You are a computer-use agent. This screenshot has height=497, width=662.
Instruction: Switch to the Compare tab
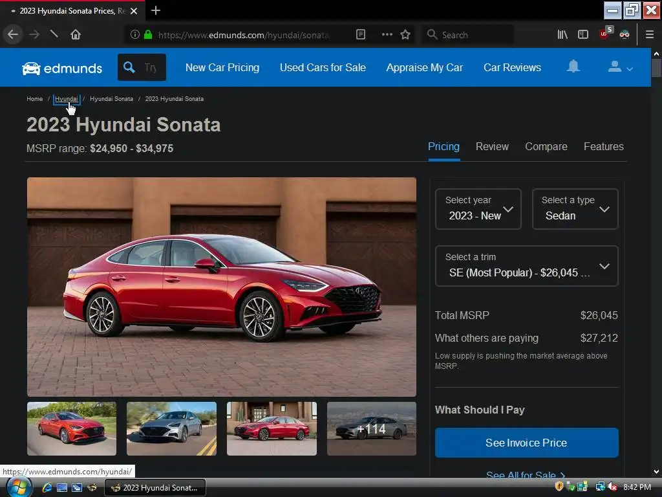click(546, 147)
